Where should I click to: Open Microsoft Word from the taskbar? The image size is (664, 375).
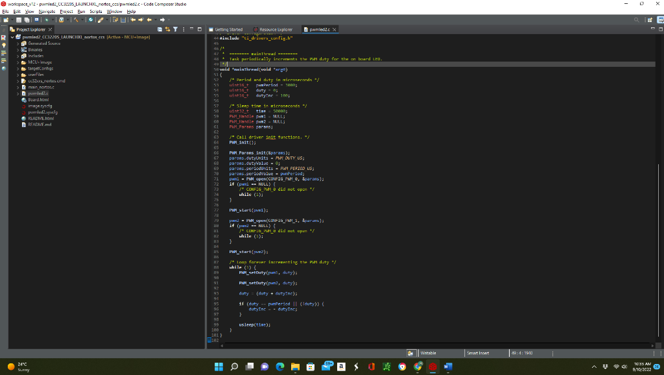click(x=448, y=367)
